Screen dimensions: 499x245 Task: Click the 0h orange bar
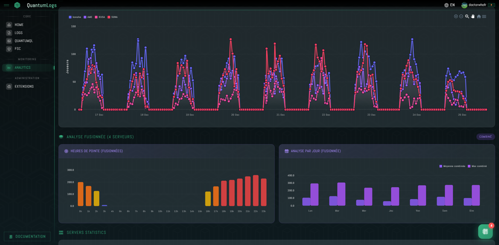[81, 194]
